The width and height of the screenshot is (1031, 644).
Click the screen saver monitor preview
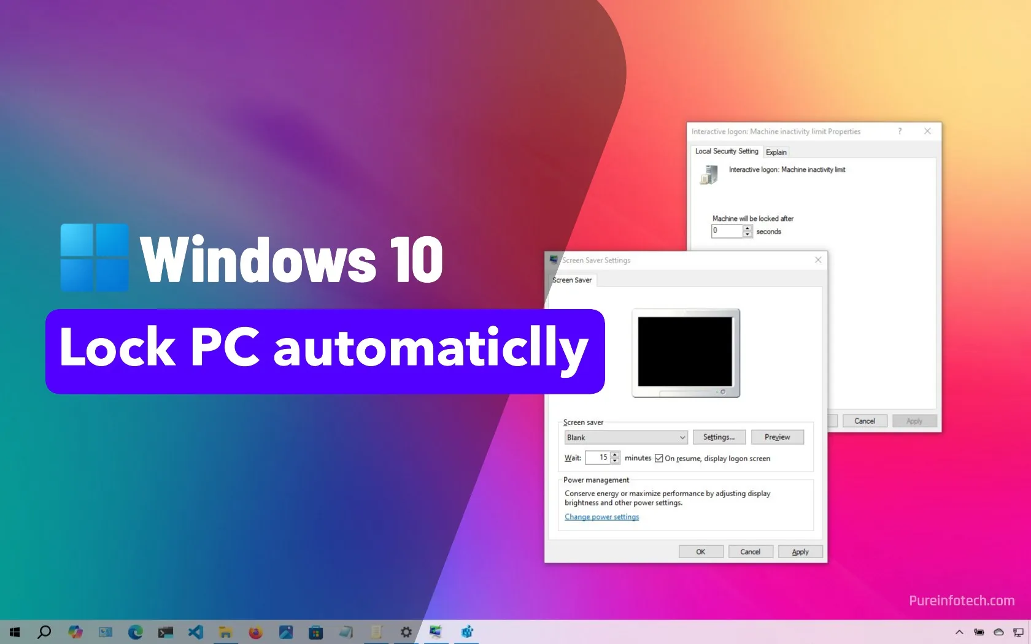pos(685,353)
